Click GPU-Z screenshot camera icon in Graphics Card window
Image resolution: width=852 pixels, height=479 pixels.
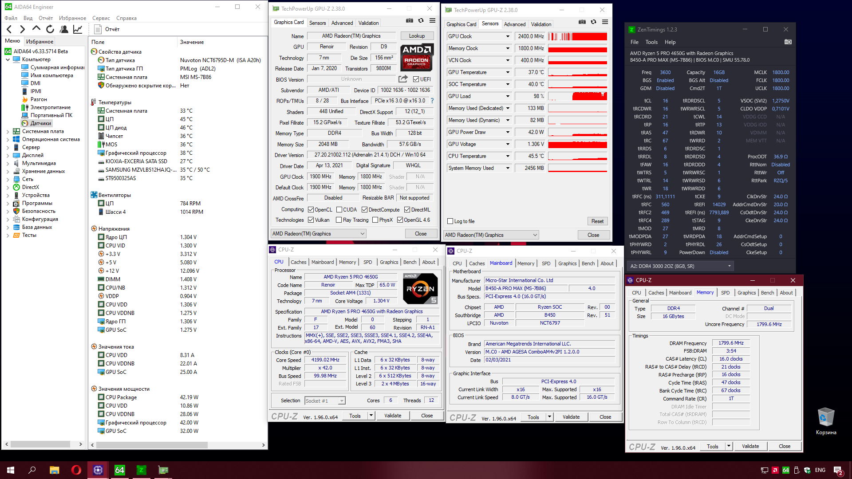409,21
